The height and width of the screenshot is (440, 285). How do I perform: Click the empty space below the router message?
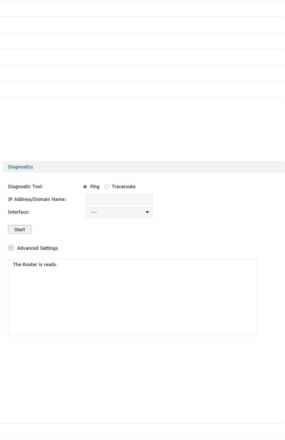click(x=132, y=301)
